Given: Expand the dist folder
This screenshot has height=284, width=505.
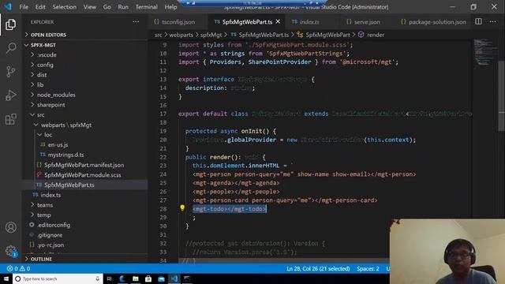Looking at the screenshot, I should pyautogui.click(x=42, y=75).
